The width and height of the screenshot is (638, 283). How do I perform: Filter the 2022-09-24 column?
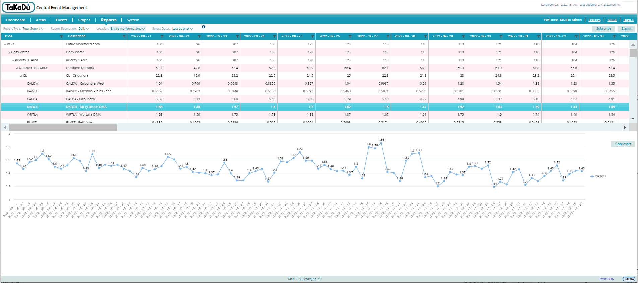pos(275,36)
